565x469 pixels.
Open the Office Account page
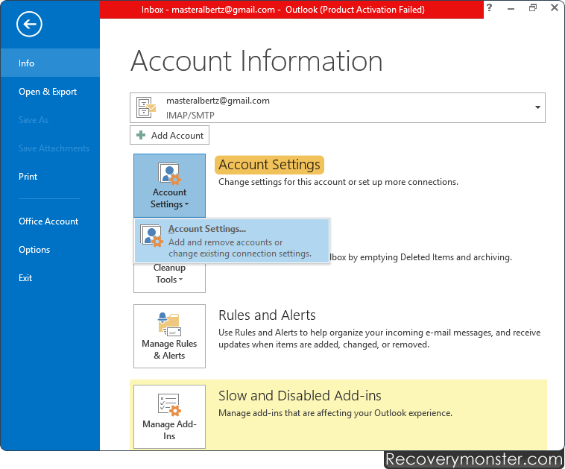[x=50, y=221]
